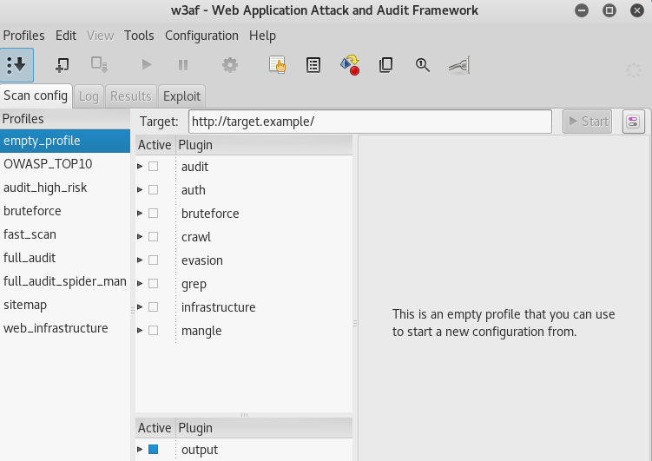Enable the mangle plugin checkbox
The height and width of the screenshot is (461, 652).
coord(153,331)
